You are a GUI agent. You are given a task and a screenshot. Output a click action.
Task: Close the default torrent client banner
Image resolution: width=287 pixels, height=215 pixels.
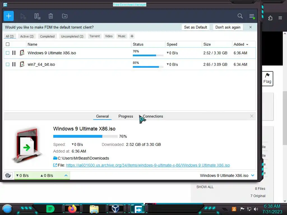pos(251,27)
